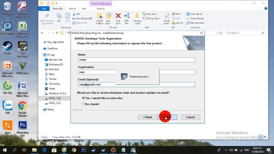The width and height of the screenshot is (274, 154).
Task: Click the Explorer up-arrow navigation icon
Action: pyautogui.click(x=57, y=33)
